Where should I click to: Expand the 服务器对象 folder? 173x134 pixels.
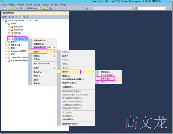[x=6, y=45]
